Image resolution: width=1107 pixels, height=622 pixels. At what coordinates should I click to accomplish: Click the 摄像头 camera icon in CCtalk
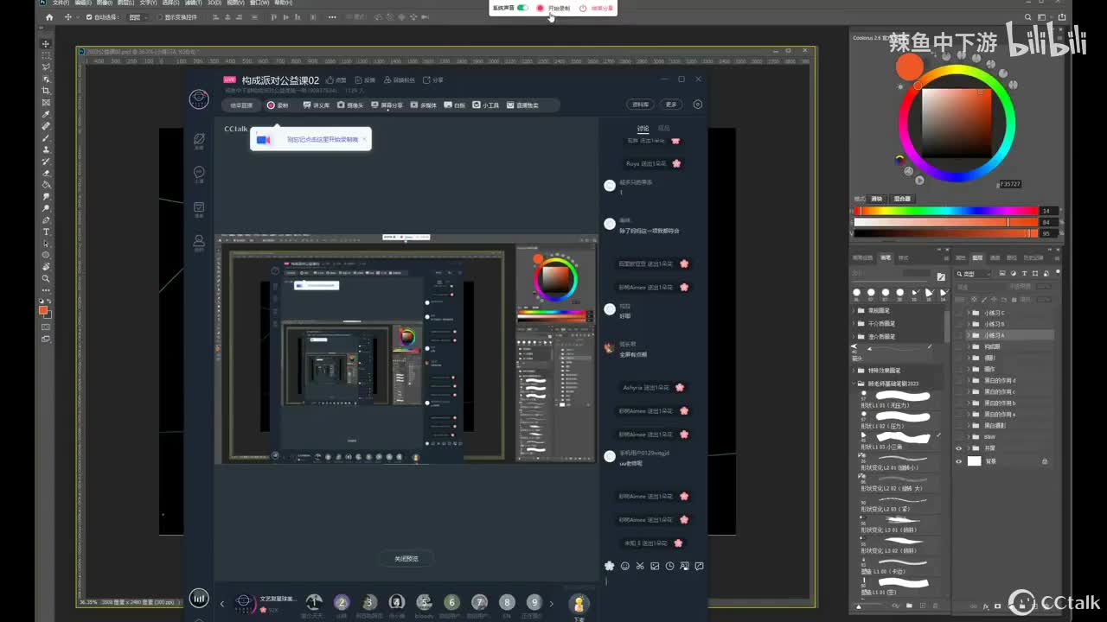[350, 105]
